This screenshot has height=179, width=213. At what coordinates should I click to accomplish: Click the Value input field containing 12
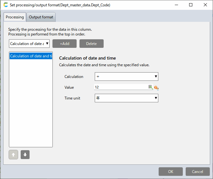(121, 87)
